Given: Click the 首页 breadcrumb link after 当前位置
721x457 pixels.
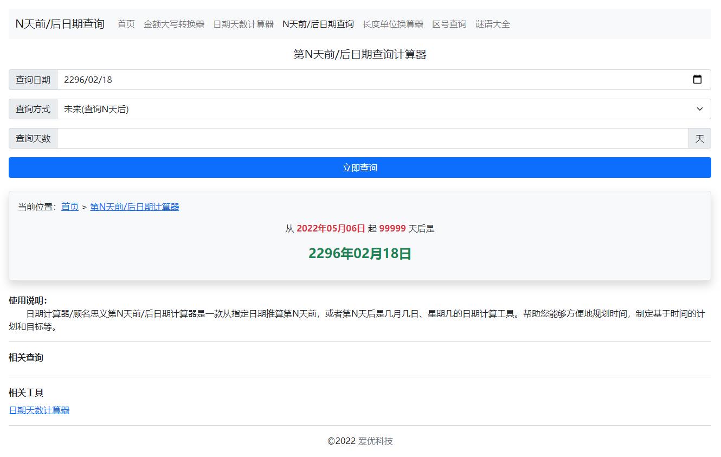Looking at the screenshot, I should (x=70, y=207).
